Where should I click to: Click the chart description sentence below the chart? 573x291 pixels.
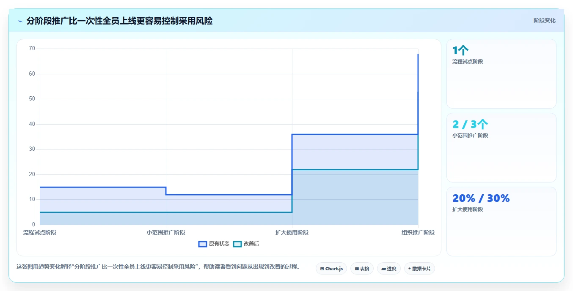pos(158,267)
